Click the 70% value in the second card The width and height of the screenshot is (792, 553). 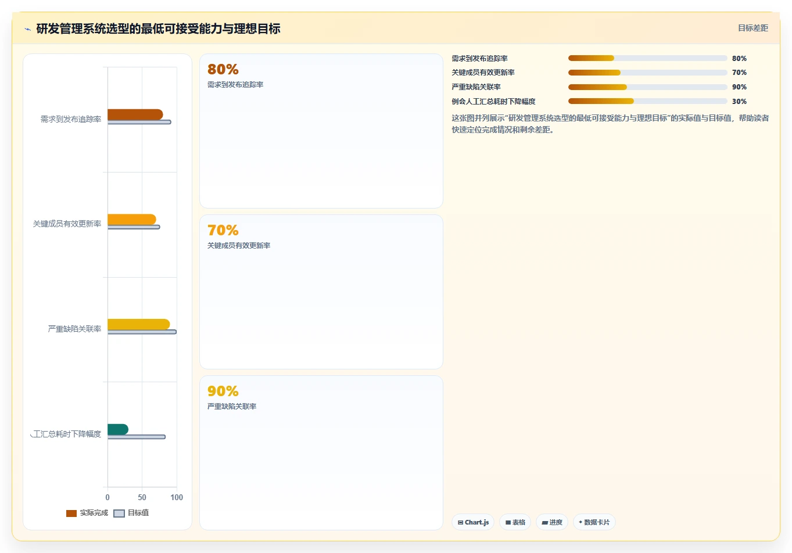tap(223, 230)
